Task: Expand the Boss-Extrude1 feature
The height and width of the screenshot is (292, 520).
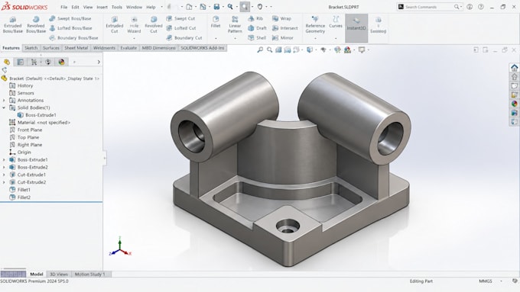Action: tap(4, 160)
